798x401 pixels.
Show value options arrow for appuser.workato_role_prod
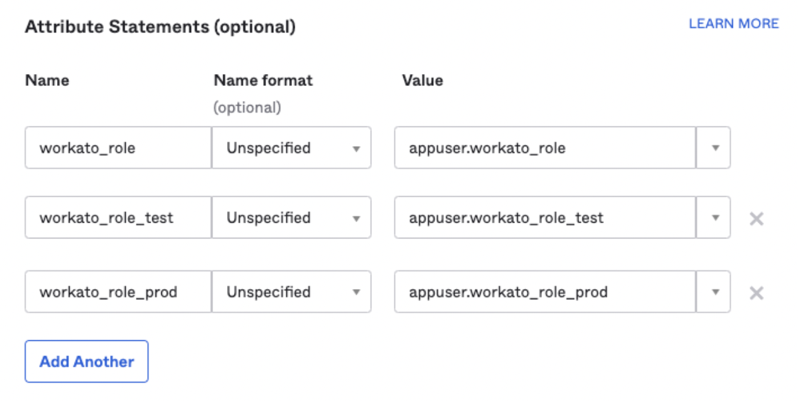(x=715, y=292)
